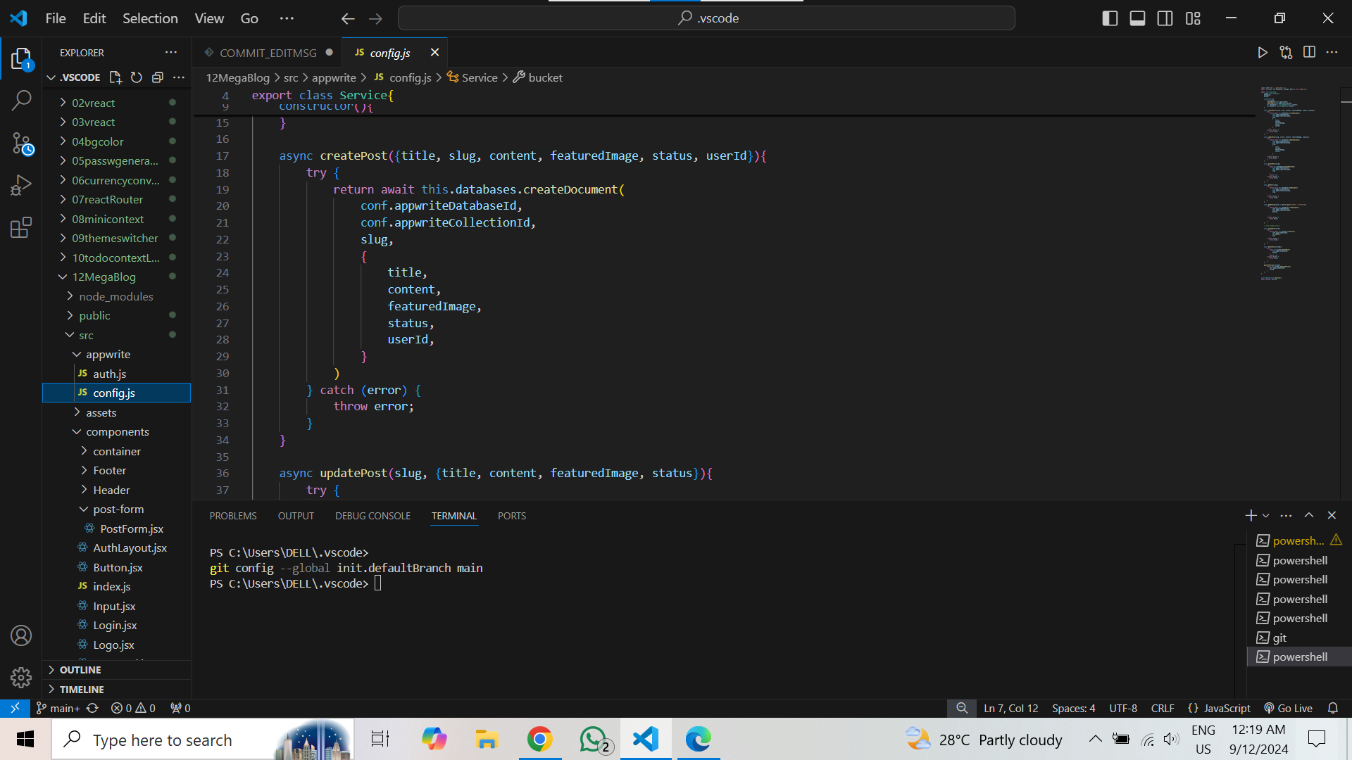Click the JavaScript language mode button
The image size is (1352, 760).
point(1219,708)
